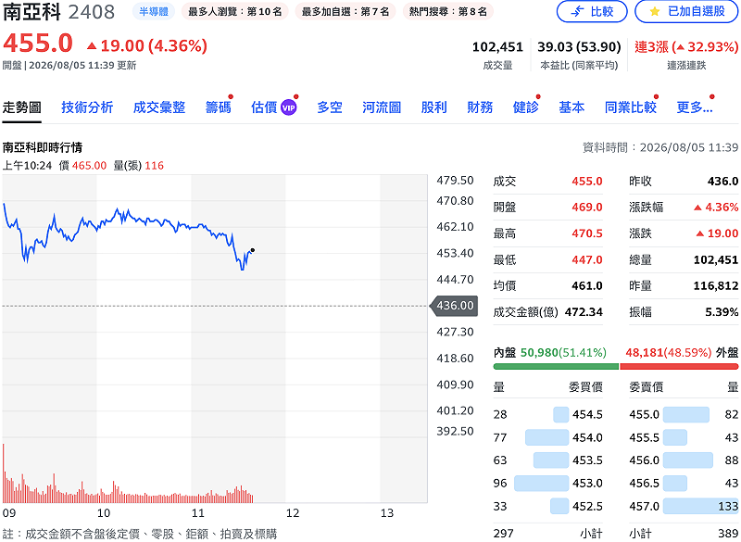
Task: Click bid price 454.5 row
Action: (x=547, y=414)
